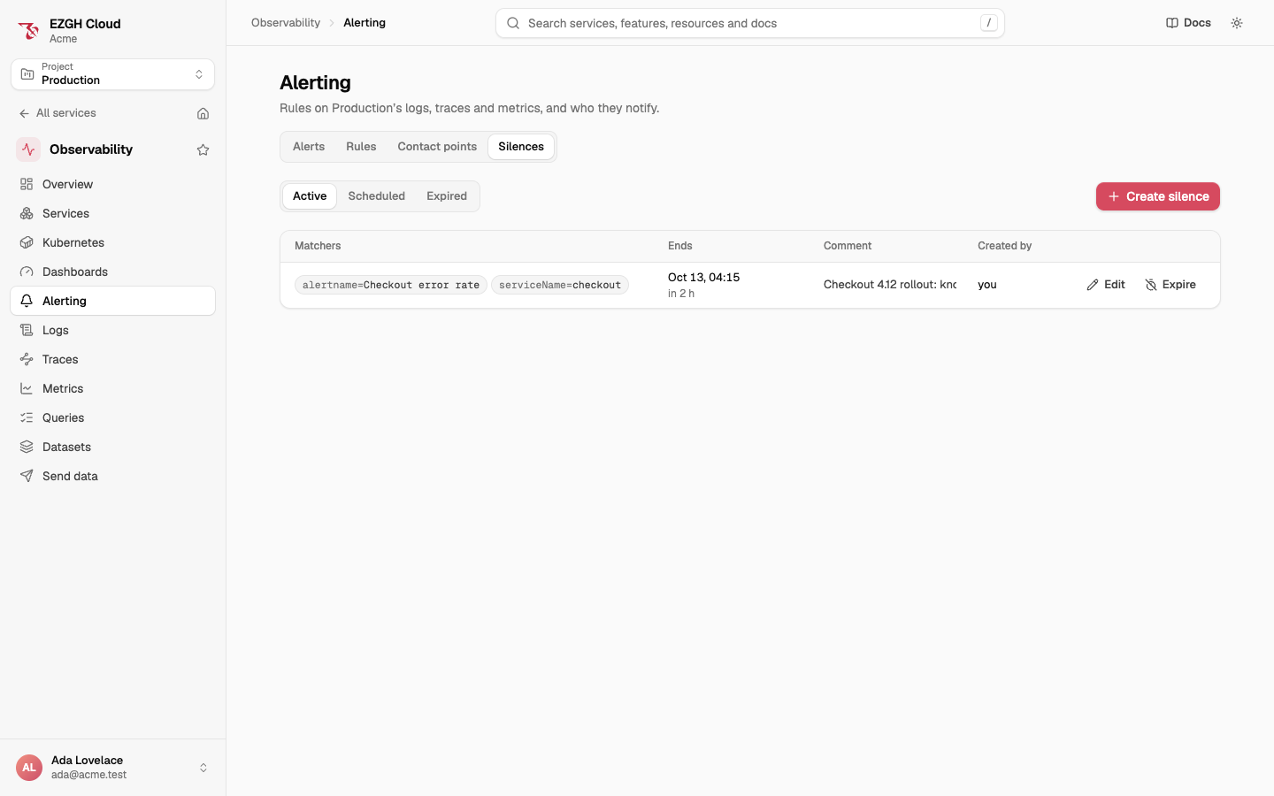
Task: Click the Observability breadcrumb
Action: (x=286, y=23)
